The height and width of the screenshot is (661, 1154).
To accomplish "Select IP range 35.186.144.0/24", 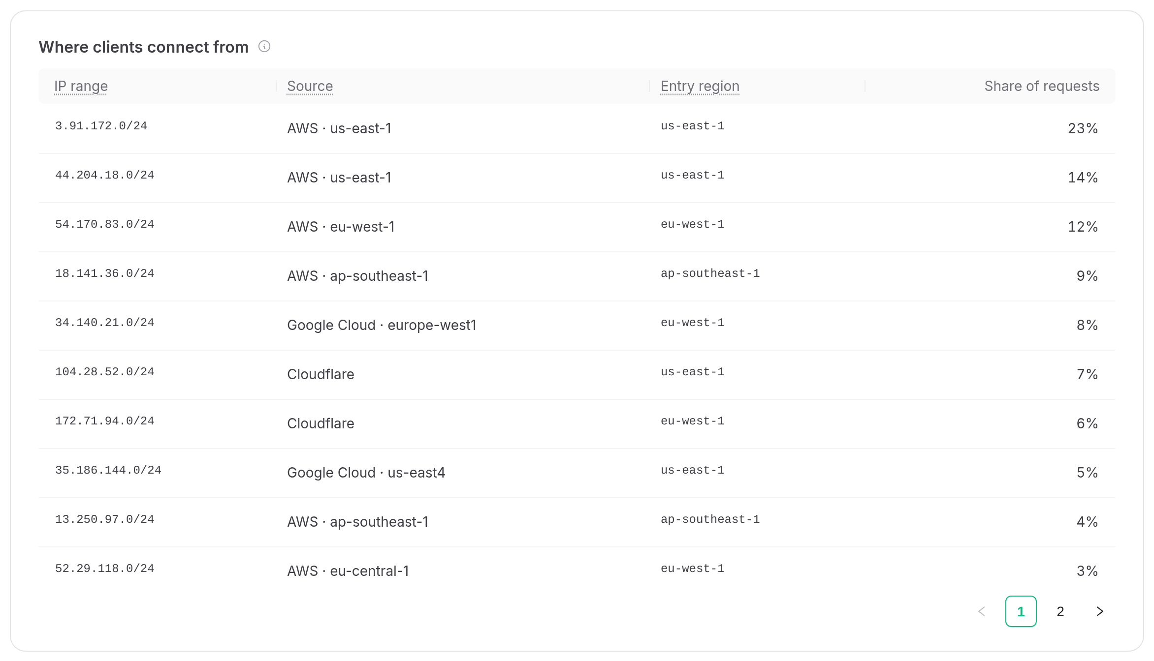I will (108, 470).
